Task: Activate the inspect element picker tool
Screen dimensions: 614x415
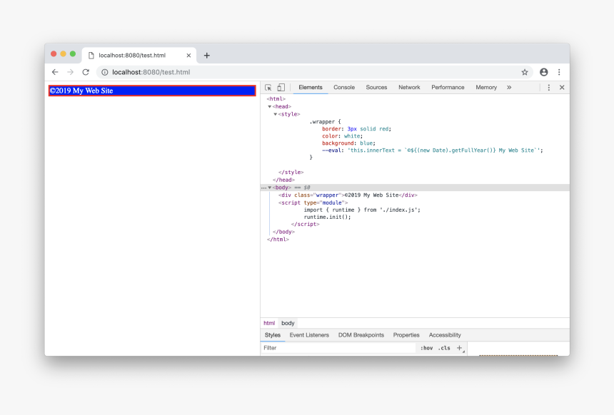Action: point(268,88)
